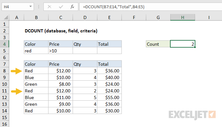Image resolution: width=222 pixels, height=127 pixels.
Task: Select the criteria cell containing red
Action: tap(36, 51)
